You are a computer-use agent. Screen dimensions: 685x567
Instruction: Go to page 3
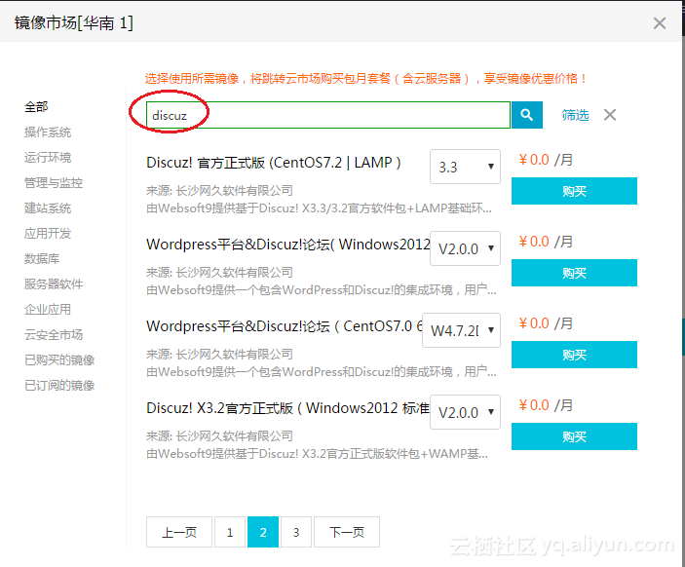(x=296, y=532)
